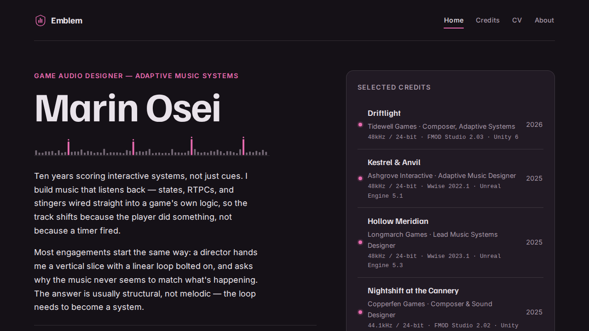589x331 pixels.
Task: Click the 2026 year next to Driftlight
Action: pyautogui.click(x=534, y=125)
